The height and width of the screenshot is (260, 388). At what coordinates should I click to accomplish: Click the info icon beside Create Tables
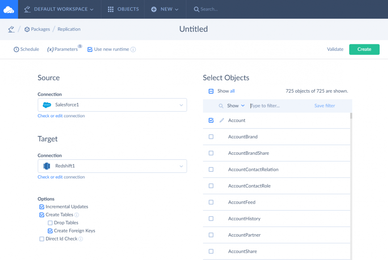click(x=77, y=215)
